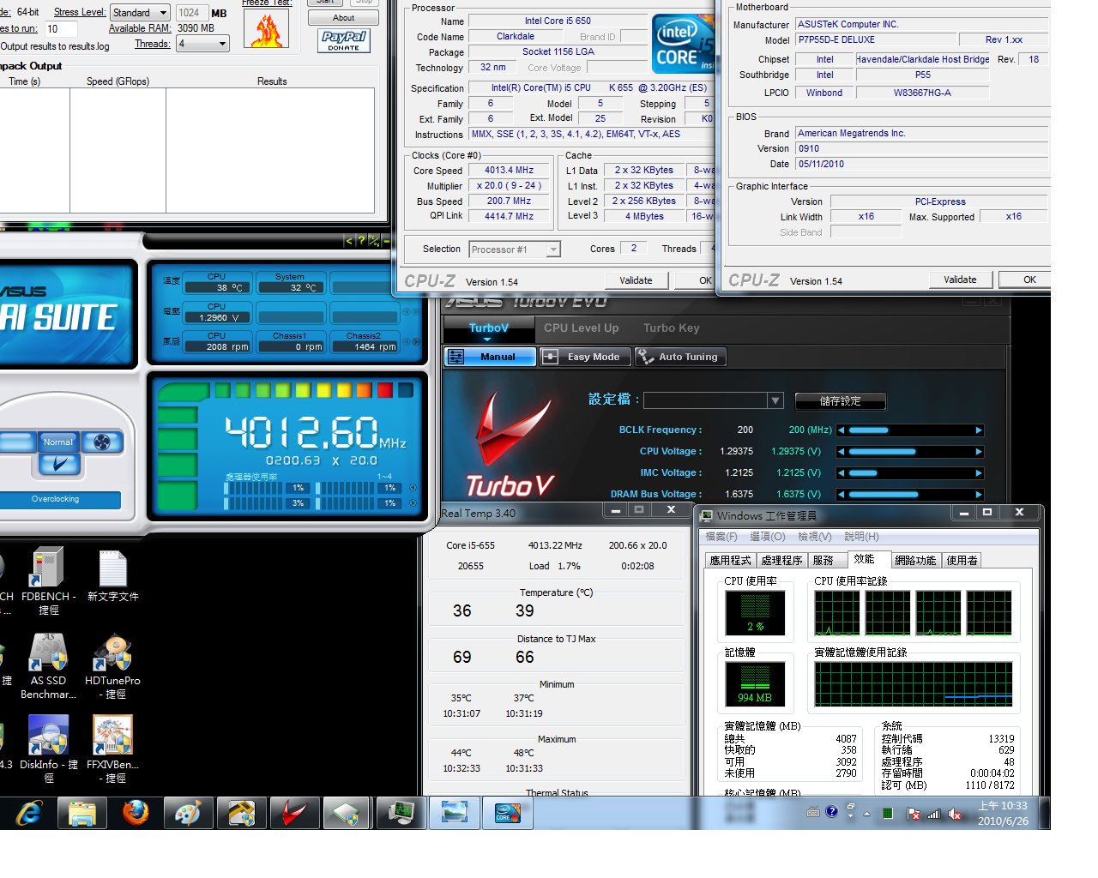Viewport: 1098px width, 878px height.
Task: Open the About button in LinX
Action: 343,17
